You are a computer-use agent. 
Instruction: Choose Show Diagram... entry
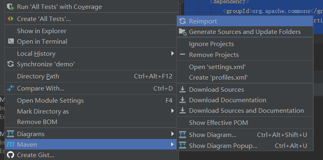click(x=245, y=135)
